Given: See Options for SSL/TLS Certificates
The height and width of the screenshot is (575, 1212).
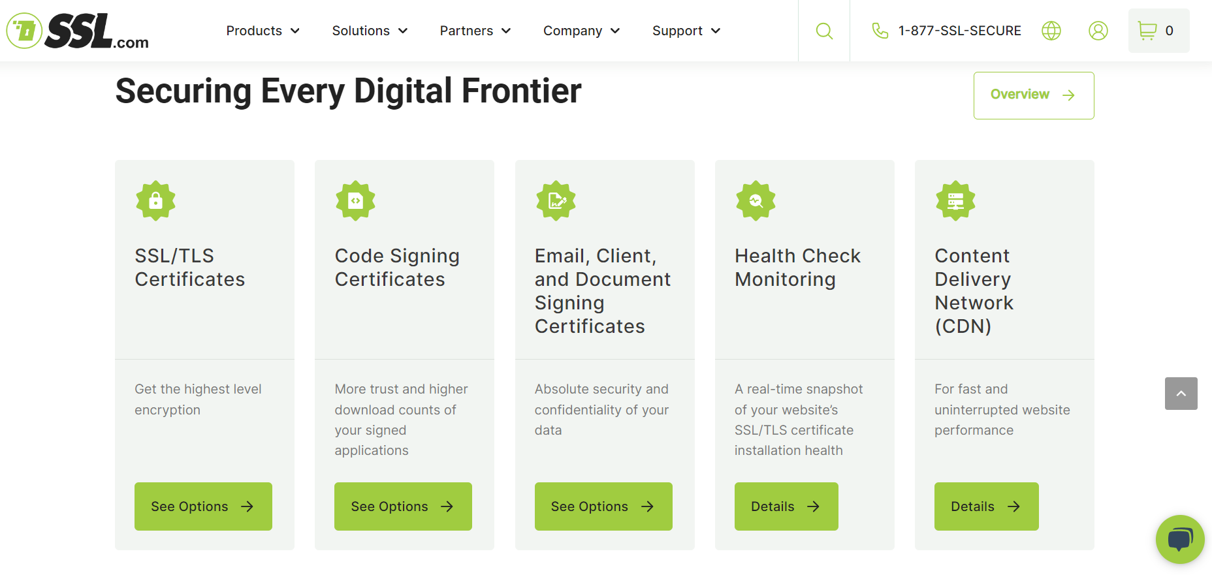Looking at the screenshot, I should 203,506.
